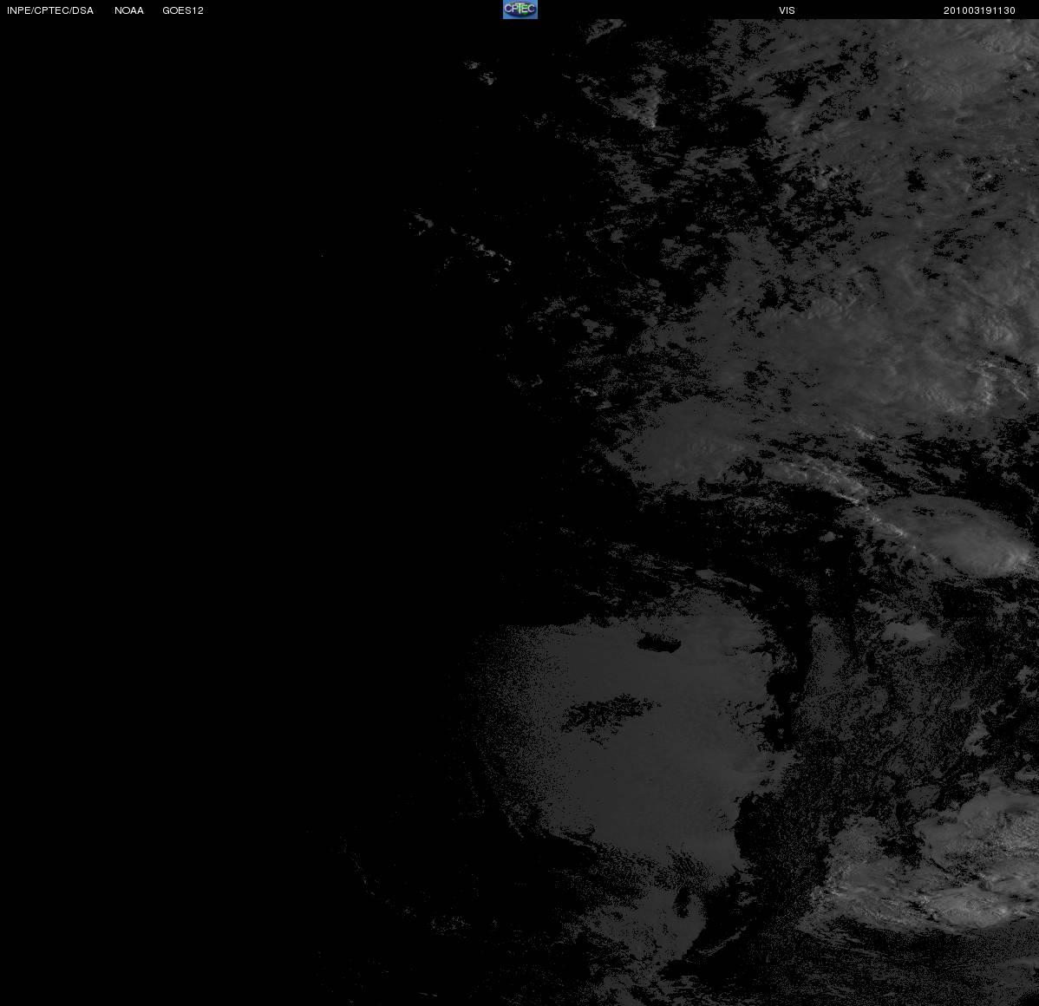The height and width of the screenshot is (1006, 1039).
Task: Click the INPE/CPTEC/DSA header text
Action: 50,10
